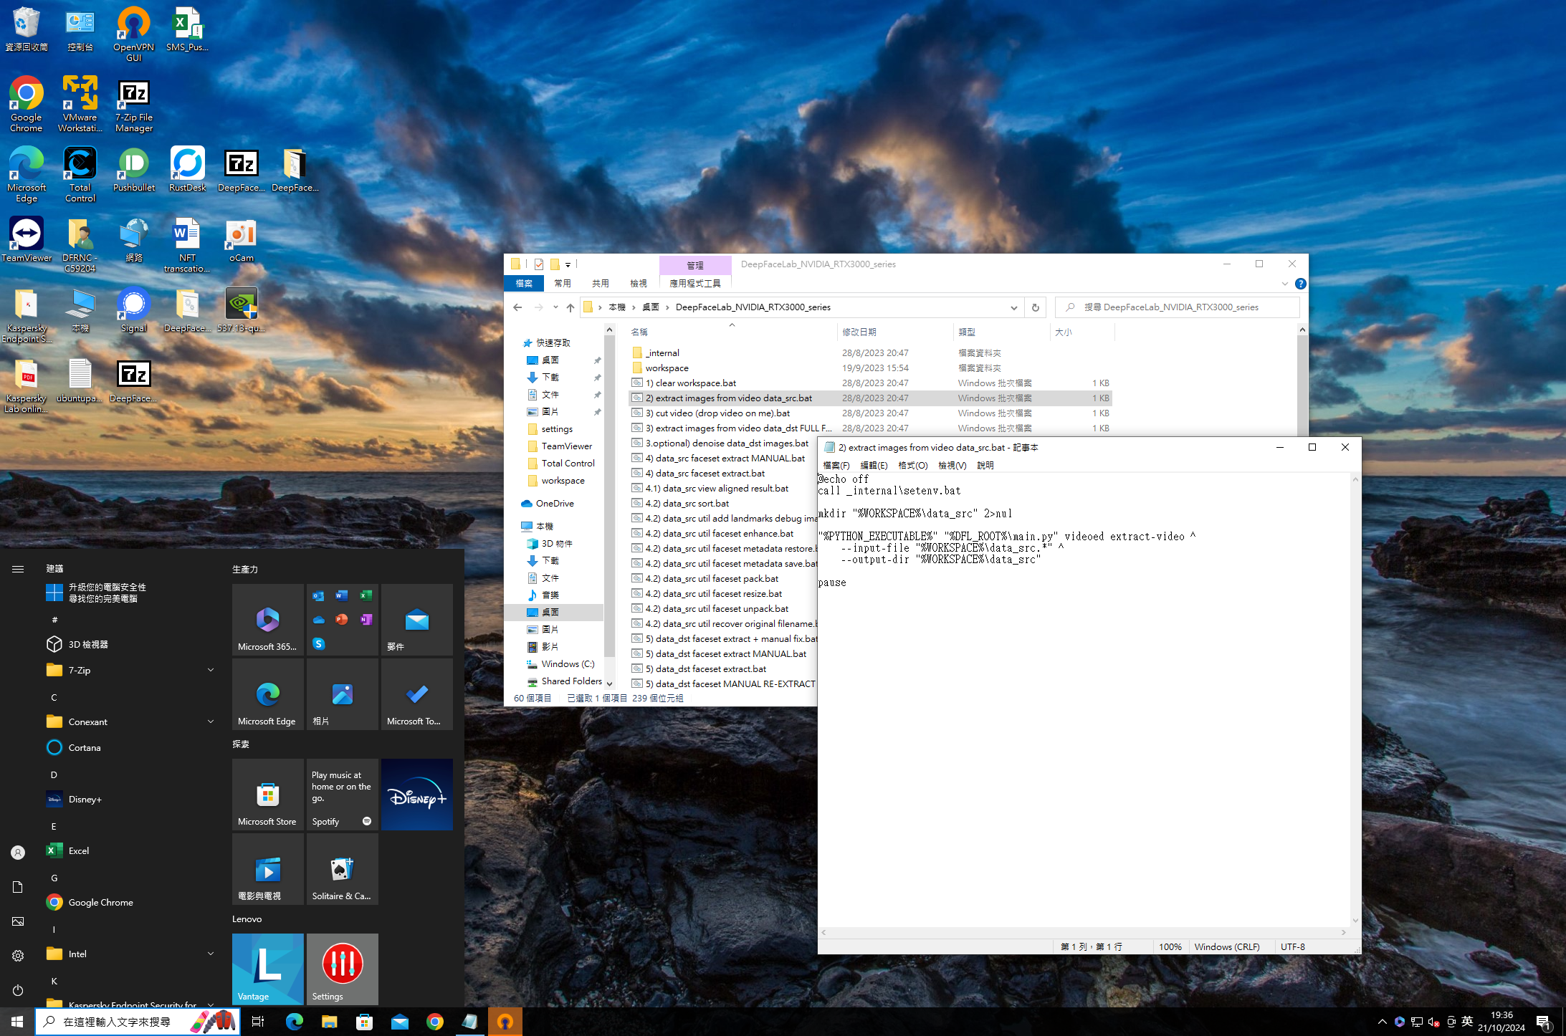Toggle the Start menu hamburger expand button

click(18, 569)
